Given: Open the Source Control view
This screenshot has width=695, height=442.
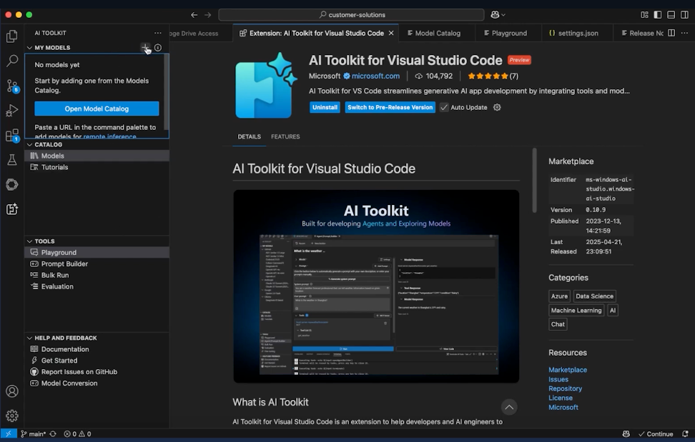Looking at the screenshot, I should click(11, 86).
